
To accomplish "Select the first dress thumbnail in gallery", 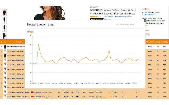I will 4,13.
